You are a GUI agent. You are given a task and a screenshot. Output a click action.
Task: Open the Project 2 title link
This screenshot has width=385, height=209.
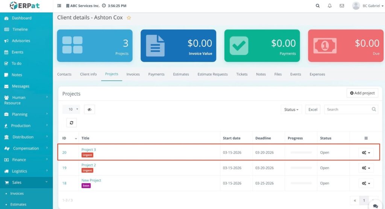89,165
